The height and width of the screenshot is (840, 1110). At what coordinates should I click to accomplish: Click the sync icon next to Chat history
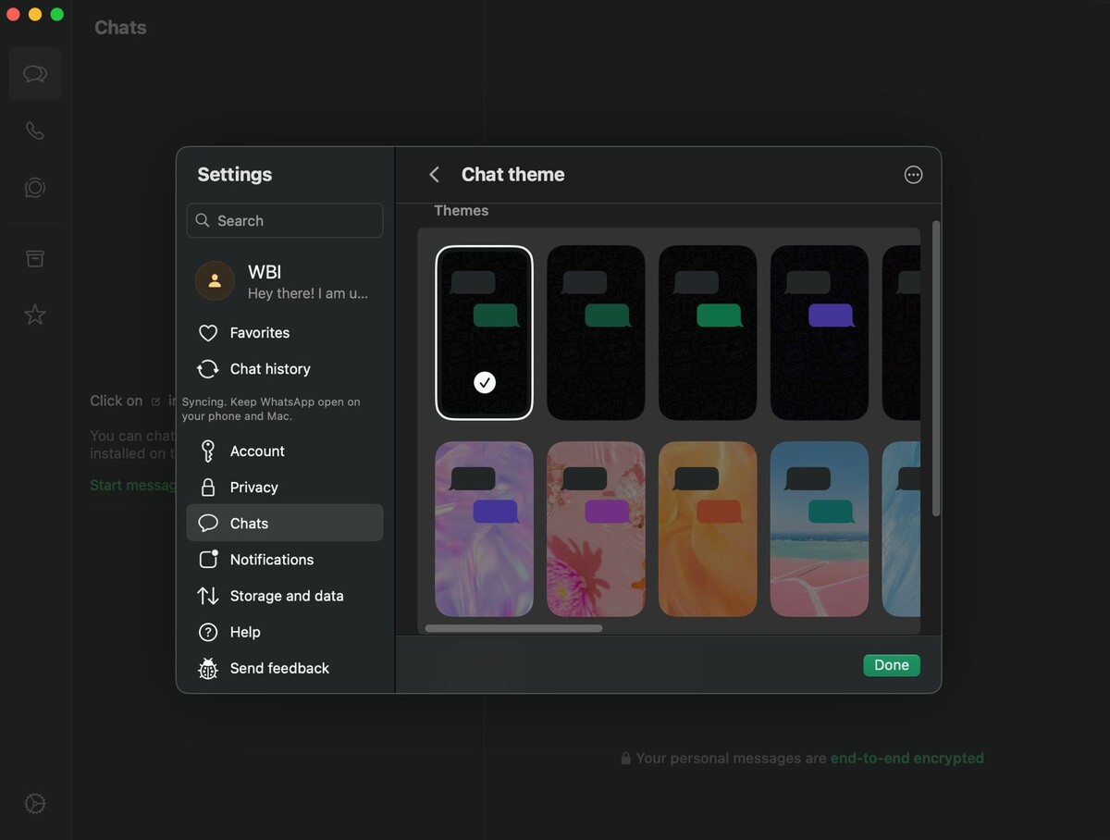pos(208,369)
